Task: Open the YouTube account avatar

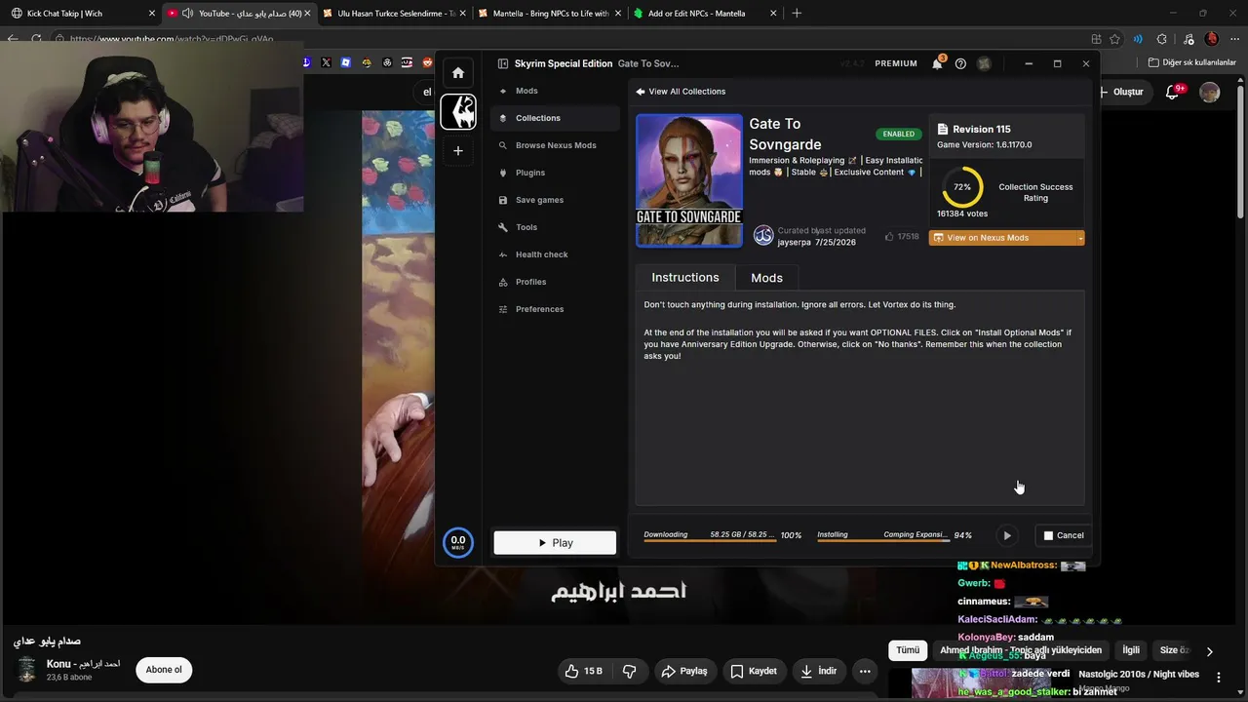Action: click(x=1210, y=92)
